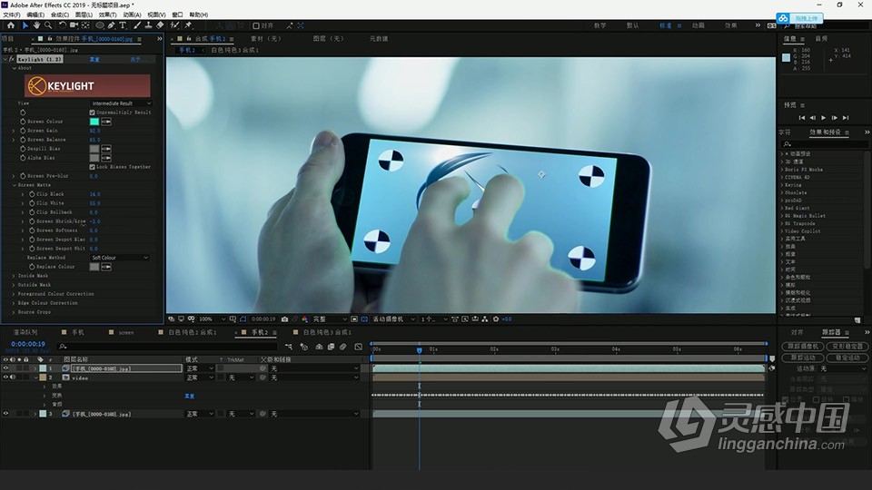Collapse the Screen Matte section
Viewport: 872px width, 490px height.
click(14, 185)
